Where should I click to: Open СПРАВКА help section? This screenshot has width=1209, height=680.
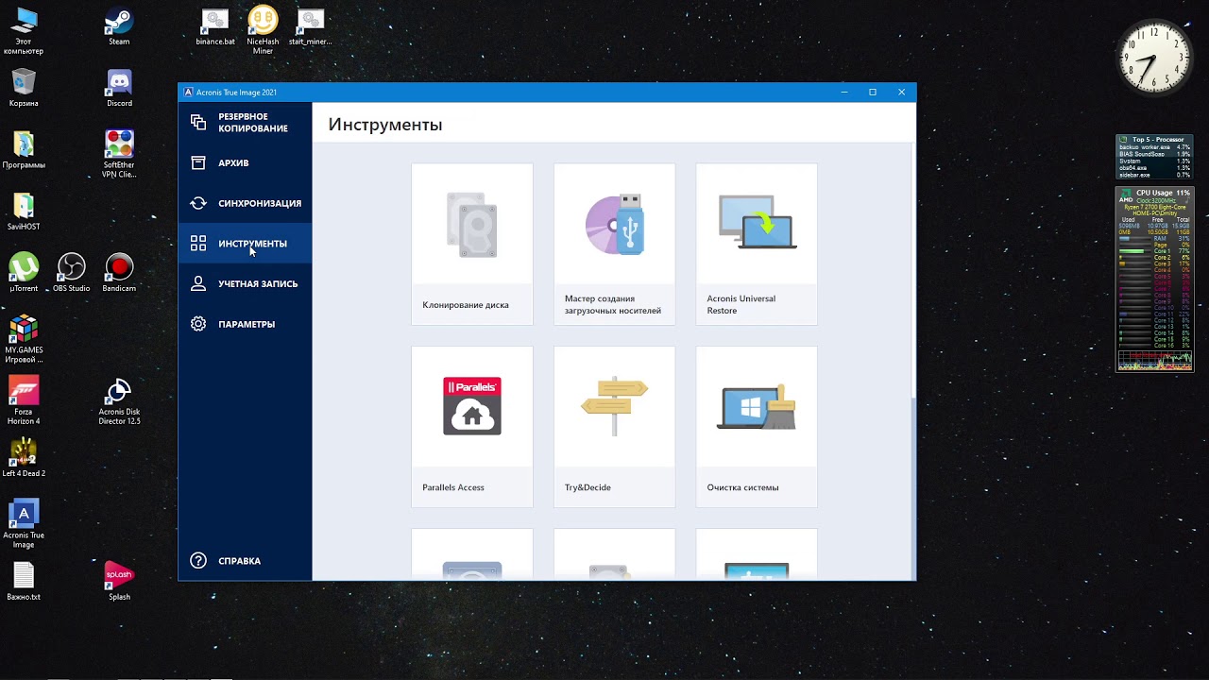[x=245, y=560]
